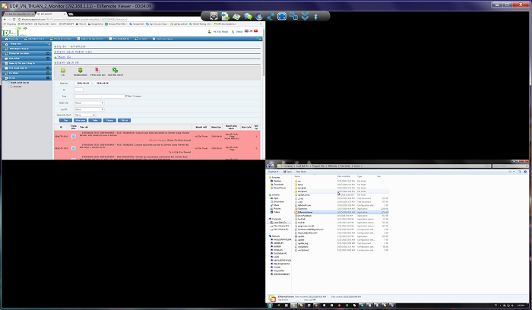Select the EiRemoteViewer application file row

[341, 212]
